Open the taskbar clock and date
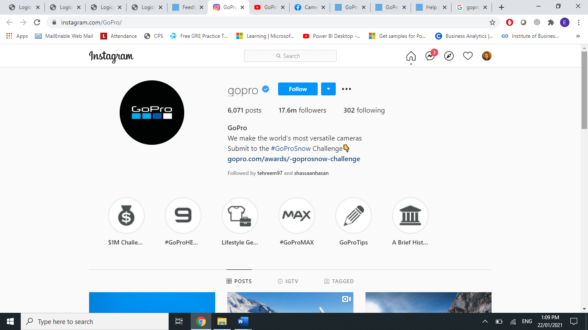The height and width of the screenshot is (330, 588). pyautogui.click(x=550, y=321)
